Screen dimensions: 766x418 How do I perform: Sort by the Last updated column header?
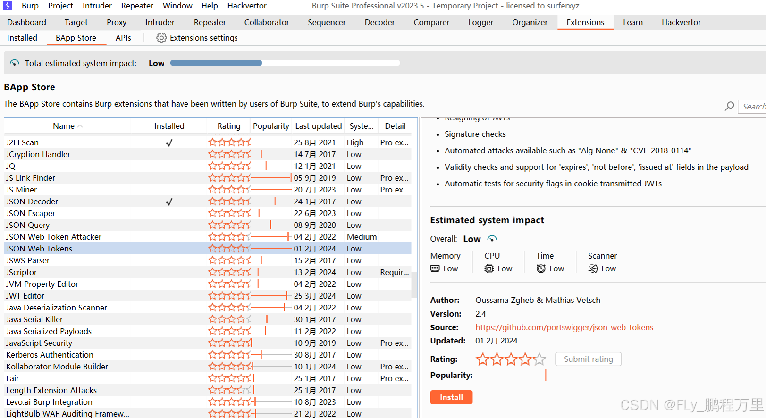pos(318,126)
